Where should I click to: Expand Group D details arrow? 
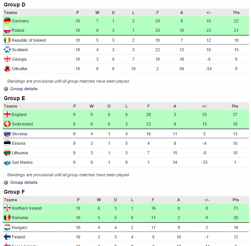tap(6, 89)
